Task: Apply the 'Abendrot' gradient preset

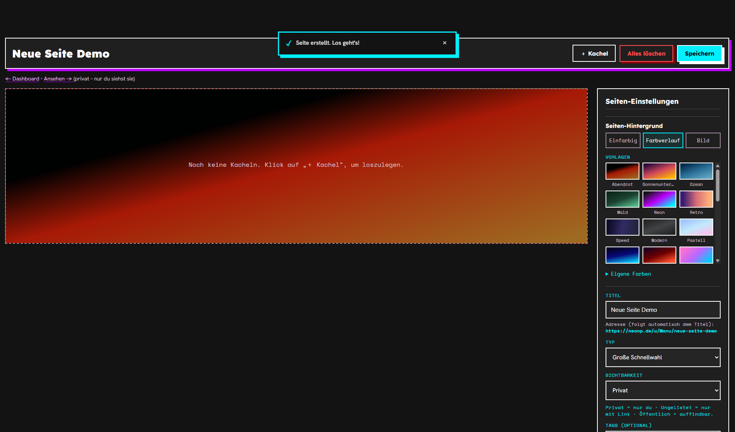Action: 622,171
